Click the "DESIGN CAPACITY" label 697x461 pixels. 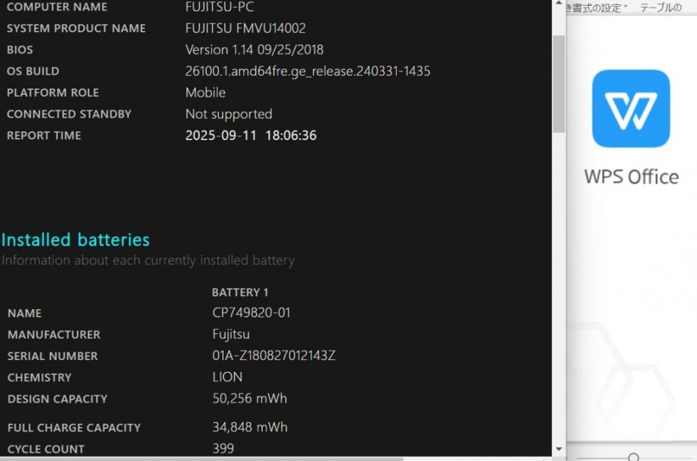(57, 399)
